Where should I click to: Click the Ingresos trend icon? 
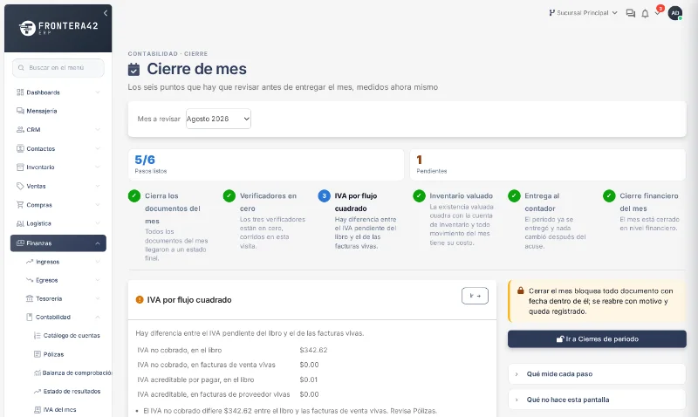30,262
